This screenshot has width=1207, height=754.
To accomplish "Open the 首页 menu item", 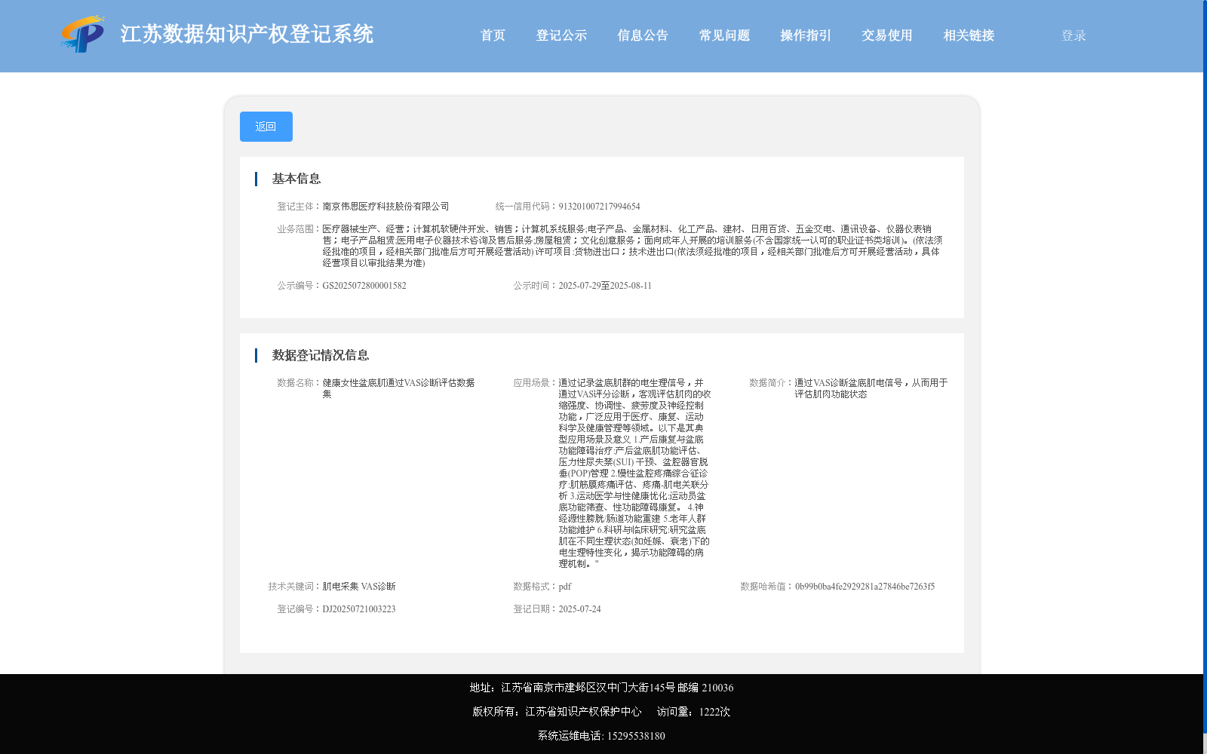I will 493,35.
